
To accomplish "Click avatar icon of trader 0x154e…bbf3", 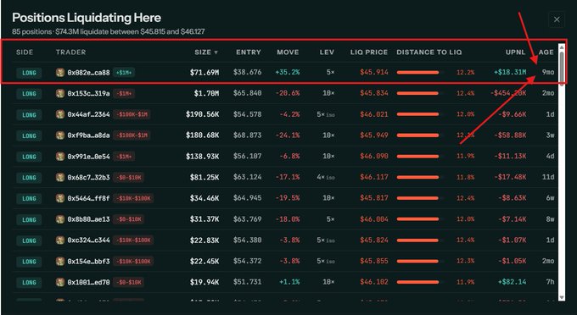I will point(60,261).
